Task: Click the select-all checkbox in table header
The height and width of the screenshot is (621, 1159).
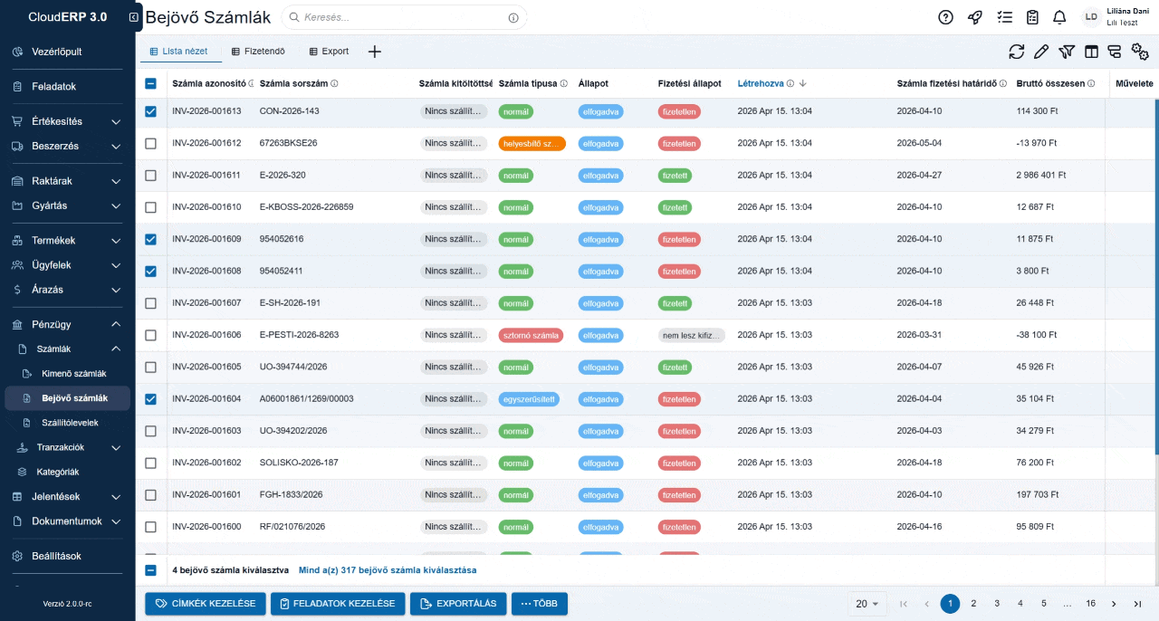Action: point(150,82)
